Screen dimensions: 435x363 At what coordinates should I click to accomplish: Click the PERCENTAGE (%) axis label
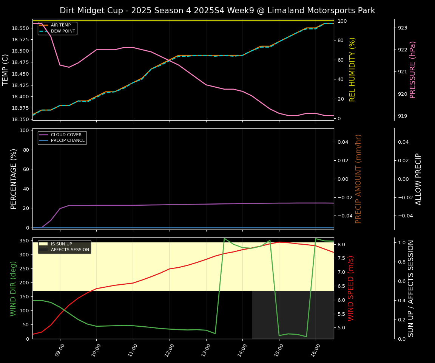14,179
